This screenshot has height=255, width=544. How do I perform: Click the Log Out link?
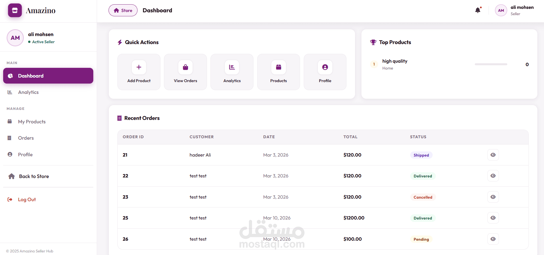(x=27, y=199)
